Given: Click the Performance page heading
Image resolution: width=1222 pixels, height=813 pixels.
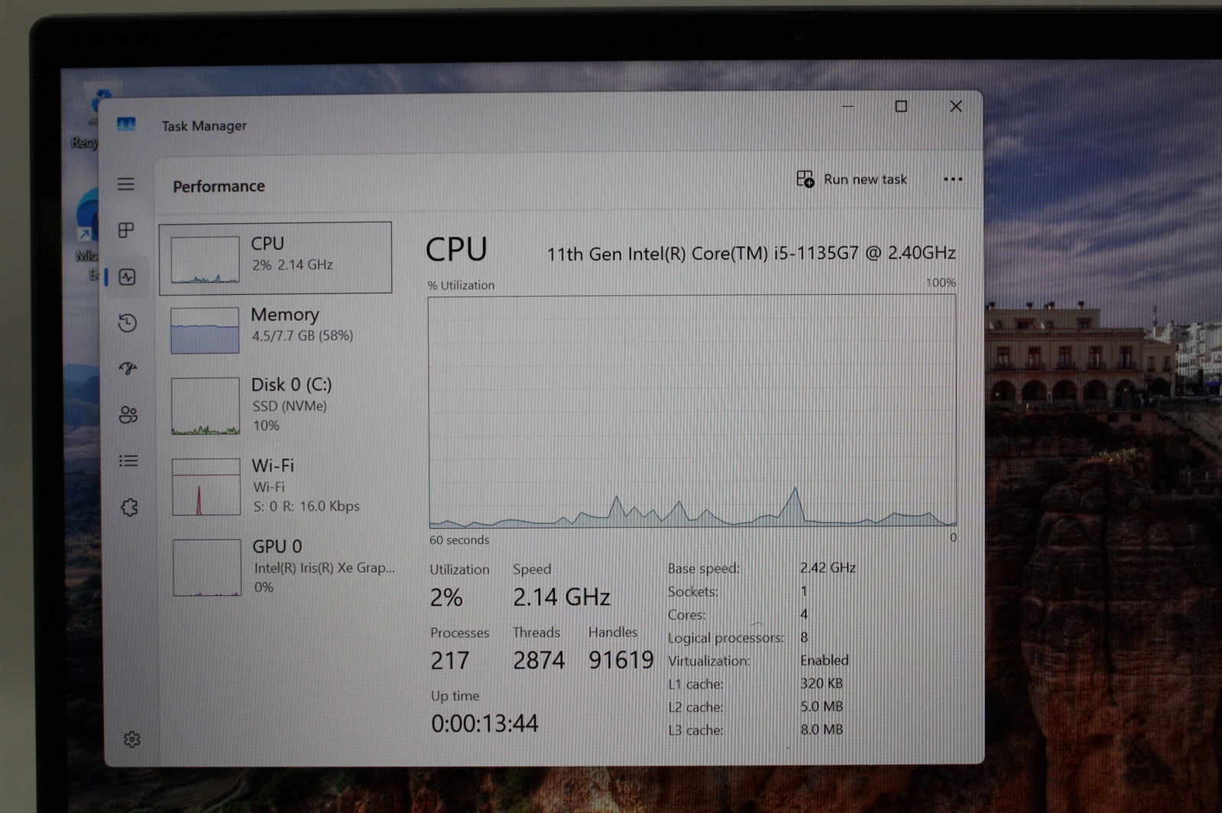Looking at the screenshot, I should coord(219,186).
